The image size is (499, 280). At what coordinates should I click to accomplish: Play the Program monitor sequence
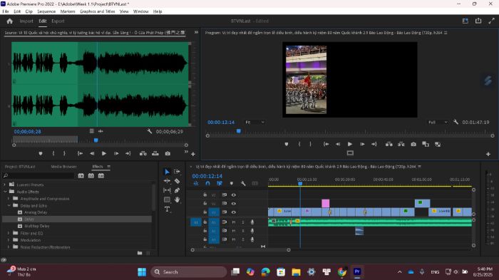click(350, 144)
